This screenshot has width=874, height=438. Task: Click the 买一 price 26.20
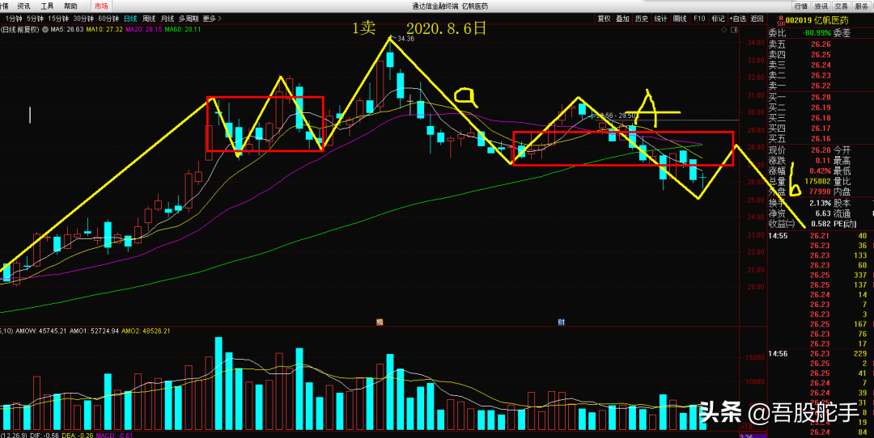(821, 98)
